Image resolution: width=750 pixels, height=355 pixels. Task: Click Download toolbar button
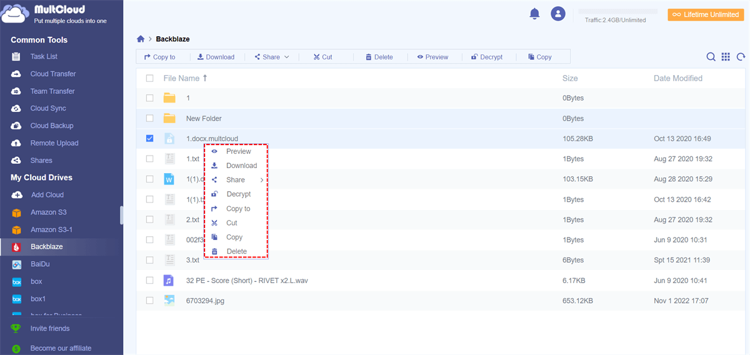(216, 57)
